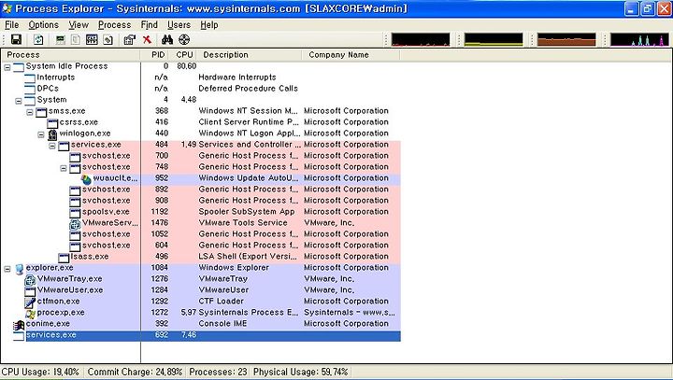Click the 'LSA Shell (Export Versi...' description
The height and width of the screenshot is (380, 673).
pyautogui.click(x=248, y=257)
